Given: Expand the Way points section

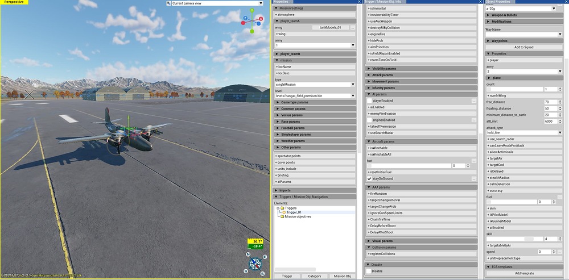Looking at the screenshot, I should pyautogui.click(x=524, y=41).
